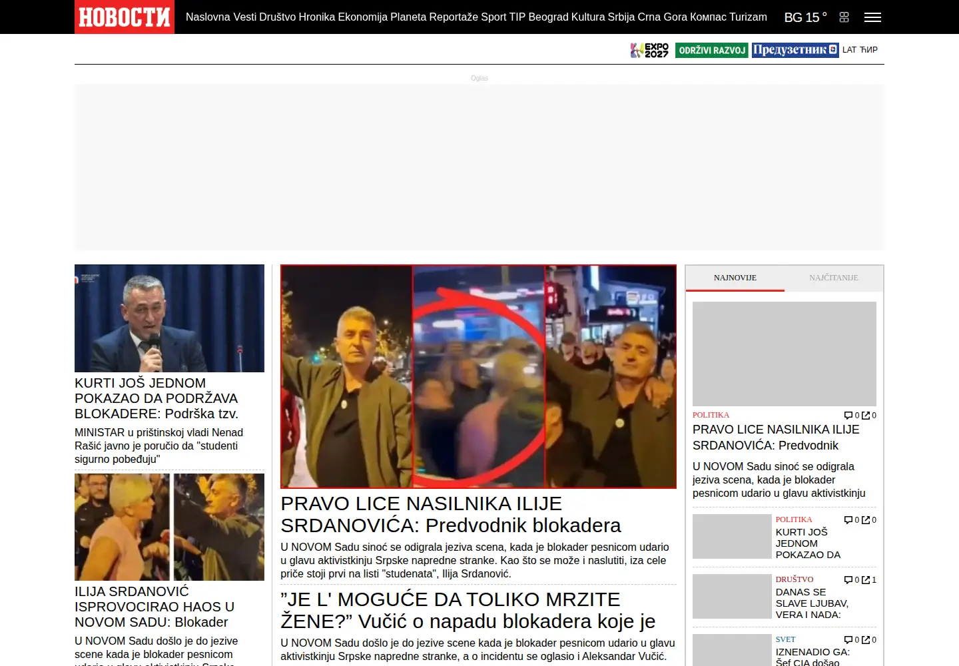Click share icon on DANAS SE SLAVE item
The width and height of the screenshot is (959, 666).
866,580
